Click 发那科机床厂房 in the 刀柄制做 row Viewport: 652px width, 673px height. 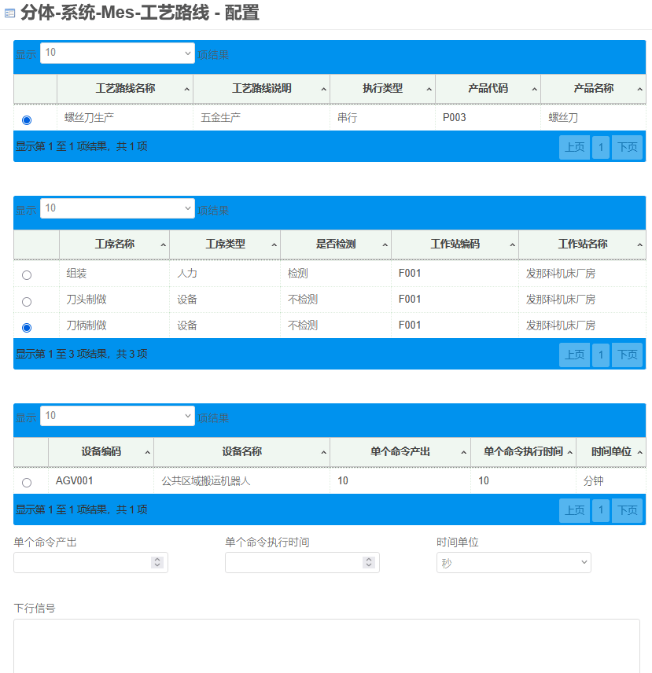pyautogui.click(x=583, y=325)
